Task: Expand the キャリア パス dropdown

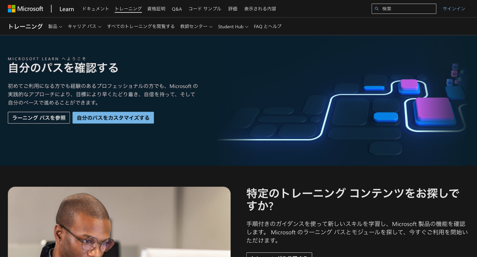Action: pos(84,27)
